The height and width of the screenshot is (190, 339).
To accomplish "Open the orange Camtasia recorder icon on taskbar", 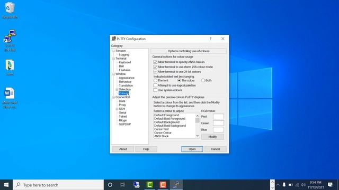I will pyautogui.click(x=163, y=185).
